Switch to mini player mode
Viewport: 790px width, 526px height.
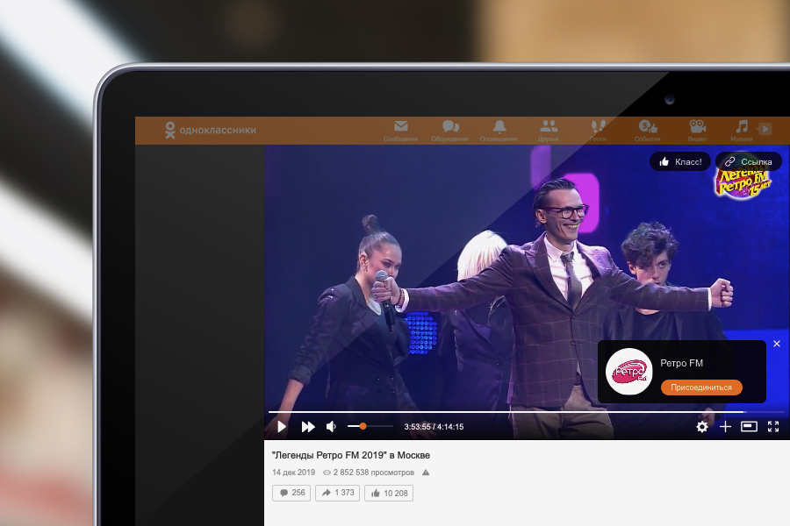(749, 427)
